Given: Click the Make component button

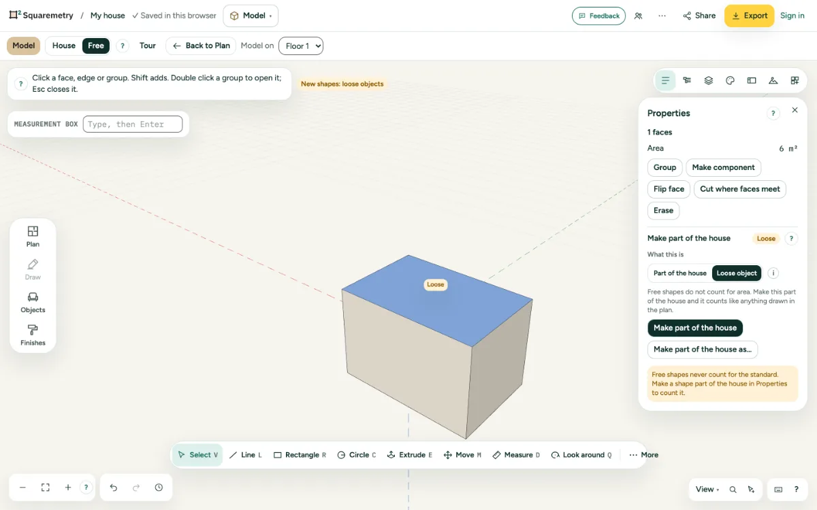Looking at the screenshot, I should (x=723, y=167).
